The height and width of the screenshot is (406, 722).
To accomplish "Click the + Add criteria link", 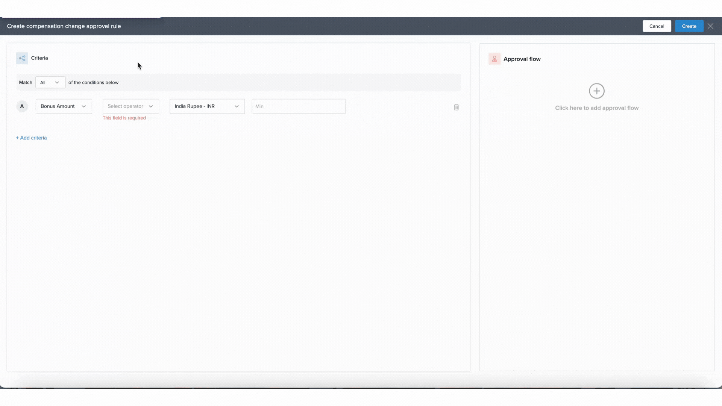I will [x=31, y=138].
